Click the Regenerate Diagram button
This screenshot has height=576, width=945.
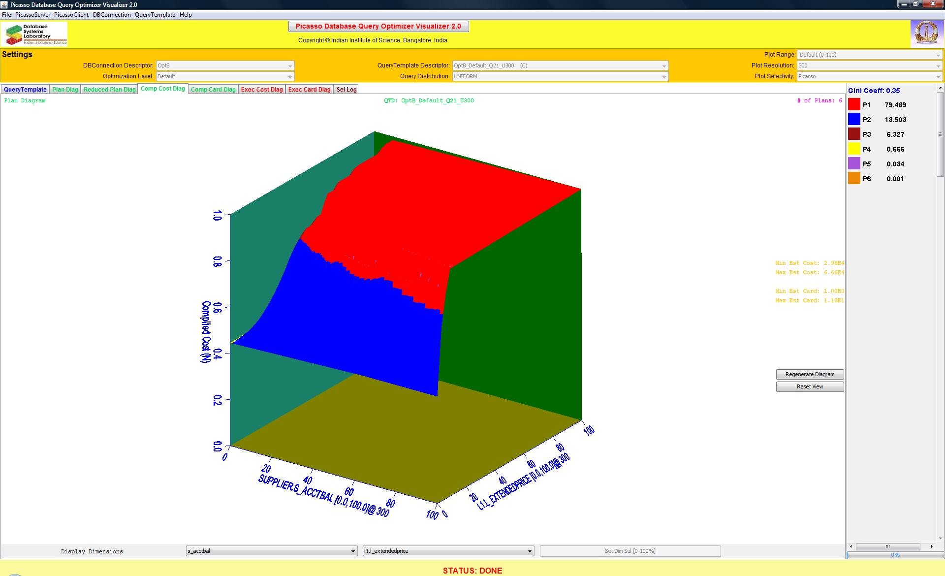(810, 374)
